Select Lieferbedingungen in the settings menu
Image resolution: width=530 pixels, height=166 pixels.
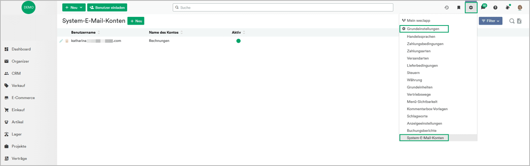422,65
